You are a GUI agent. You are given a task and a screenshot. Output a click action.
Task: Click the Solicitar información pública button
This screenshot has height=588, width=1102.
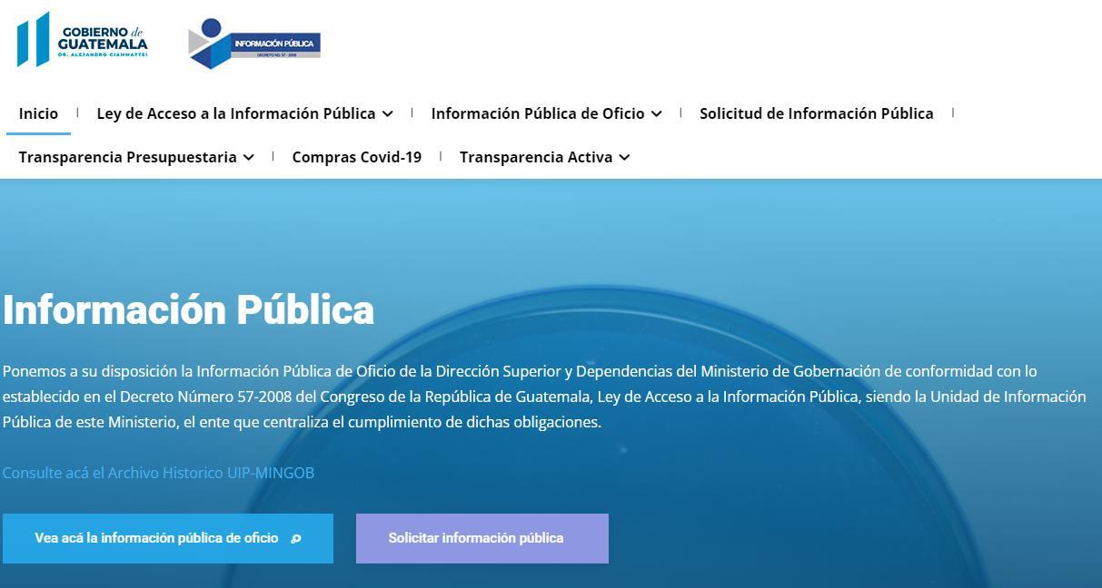(482, 538)
